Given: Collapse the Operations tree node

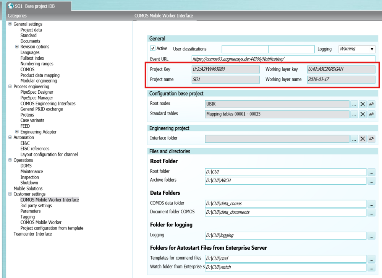Looking at the screenshot, I should click(10, 160).
